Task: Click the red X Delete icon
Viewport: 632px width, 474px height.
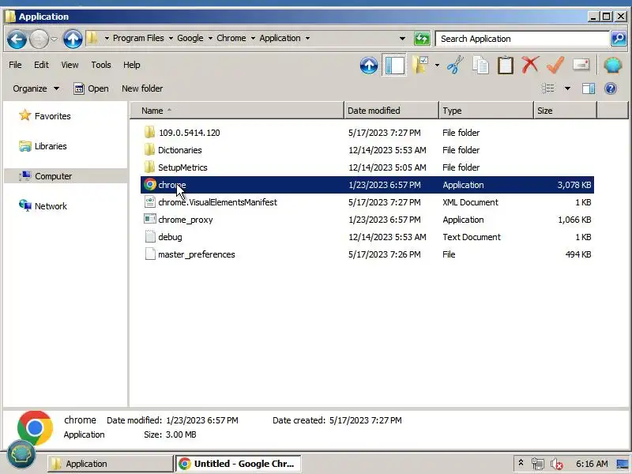Action: point(530,65)
